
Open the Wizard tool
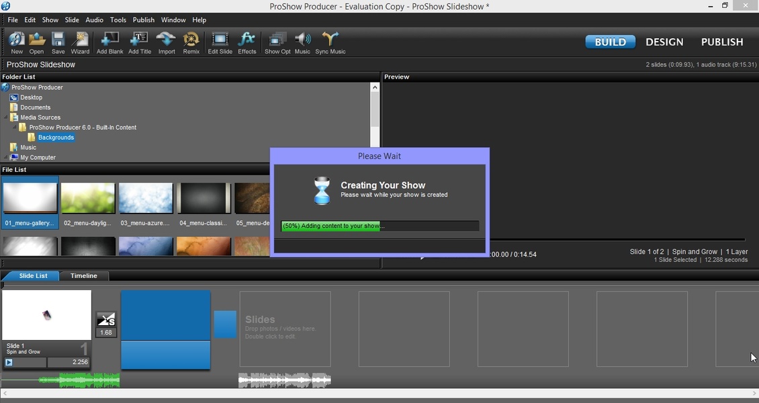coord(80,42)
